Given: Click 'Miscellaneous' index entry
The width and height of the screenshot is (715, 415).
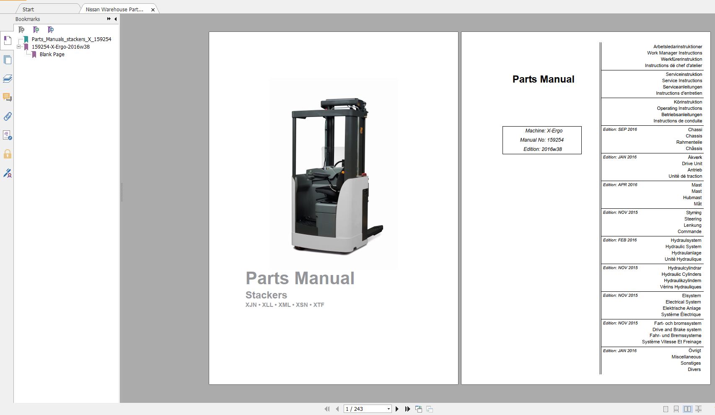Looking at the screenshot, I should tap(686, 357).
